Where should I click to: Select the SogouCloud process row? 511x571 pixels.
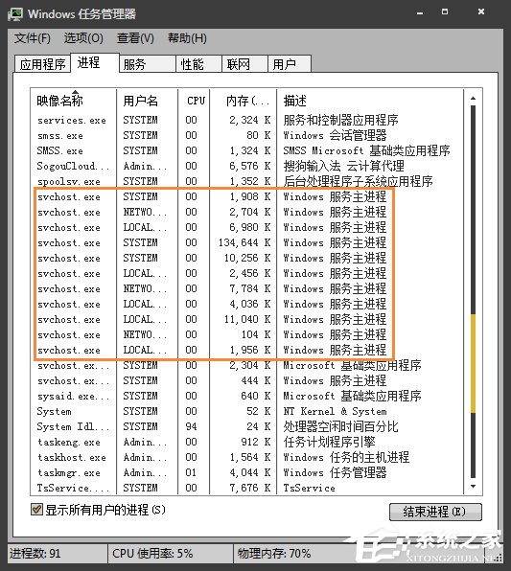[247, 166]
